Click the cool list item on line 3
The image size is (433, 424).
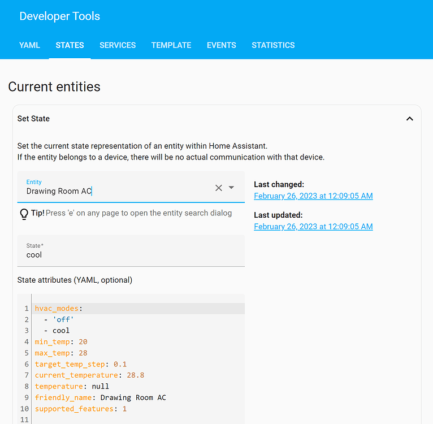[61, 331]
